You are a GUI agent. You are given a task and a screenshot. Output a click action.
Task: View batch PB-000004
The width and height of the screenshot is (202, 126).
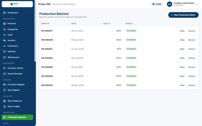click(x=182, y=67)
